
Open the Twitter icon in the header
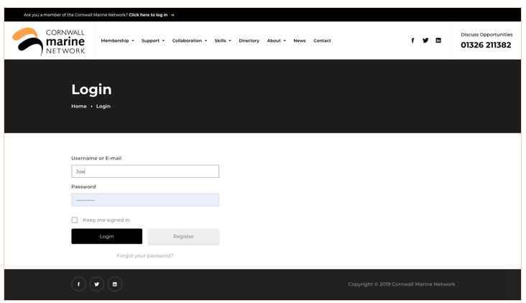pos(425,41)
